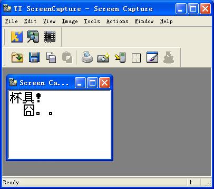The height and width of the screenshot is (189, 214).
Task: Click the status bar resize grip
Action: [x=208, y=183]
